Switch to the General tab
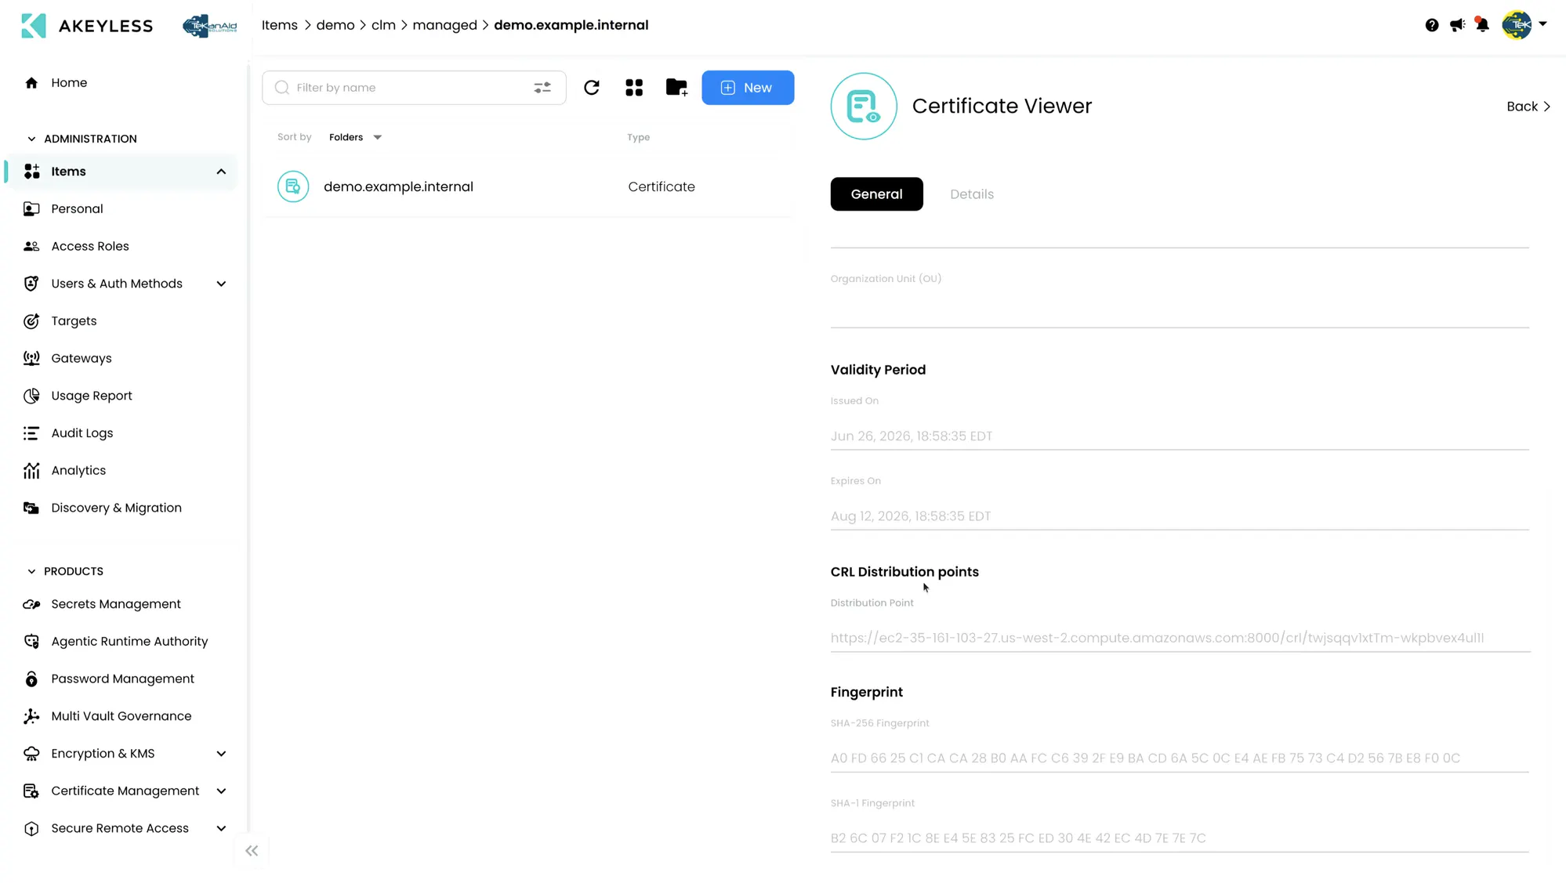1566x883 pixels. click(876, 194)
